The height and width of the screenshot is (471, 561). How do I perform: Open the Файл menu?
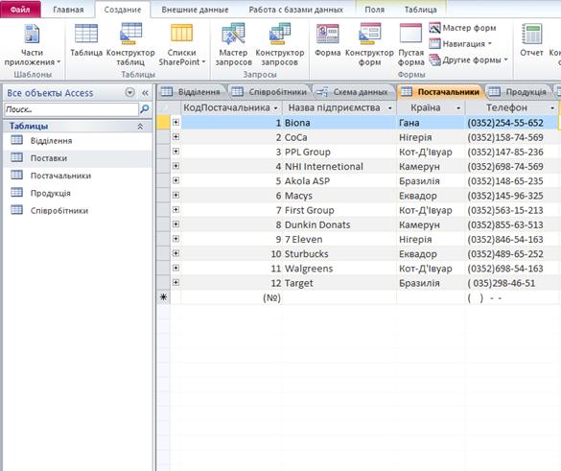(20, 10)
